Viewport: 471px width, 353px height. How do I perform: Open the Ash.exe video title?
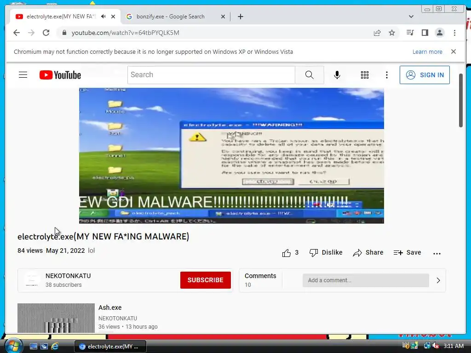[x=110, y=307]
